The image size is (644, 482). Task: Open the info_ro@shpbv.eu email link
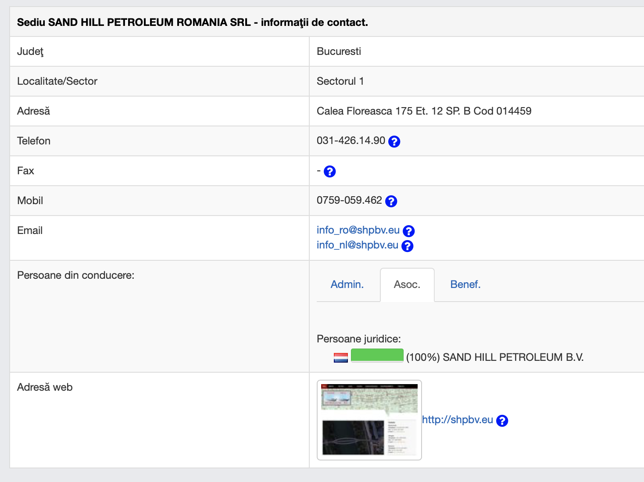358,230
